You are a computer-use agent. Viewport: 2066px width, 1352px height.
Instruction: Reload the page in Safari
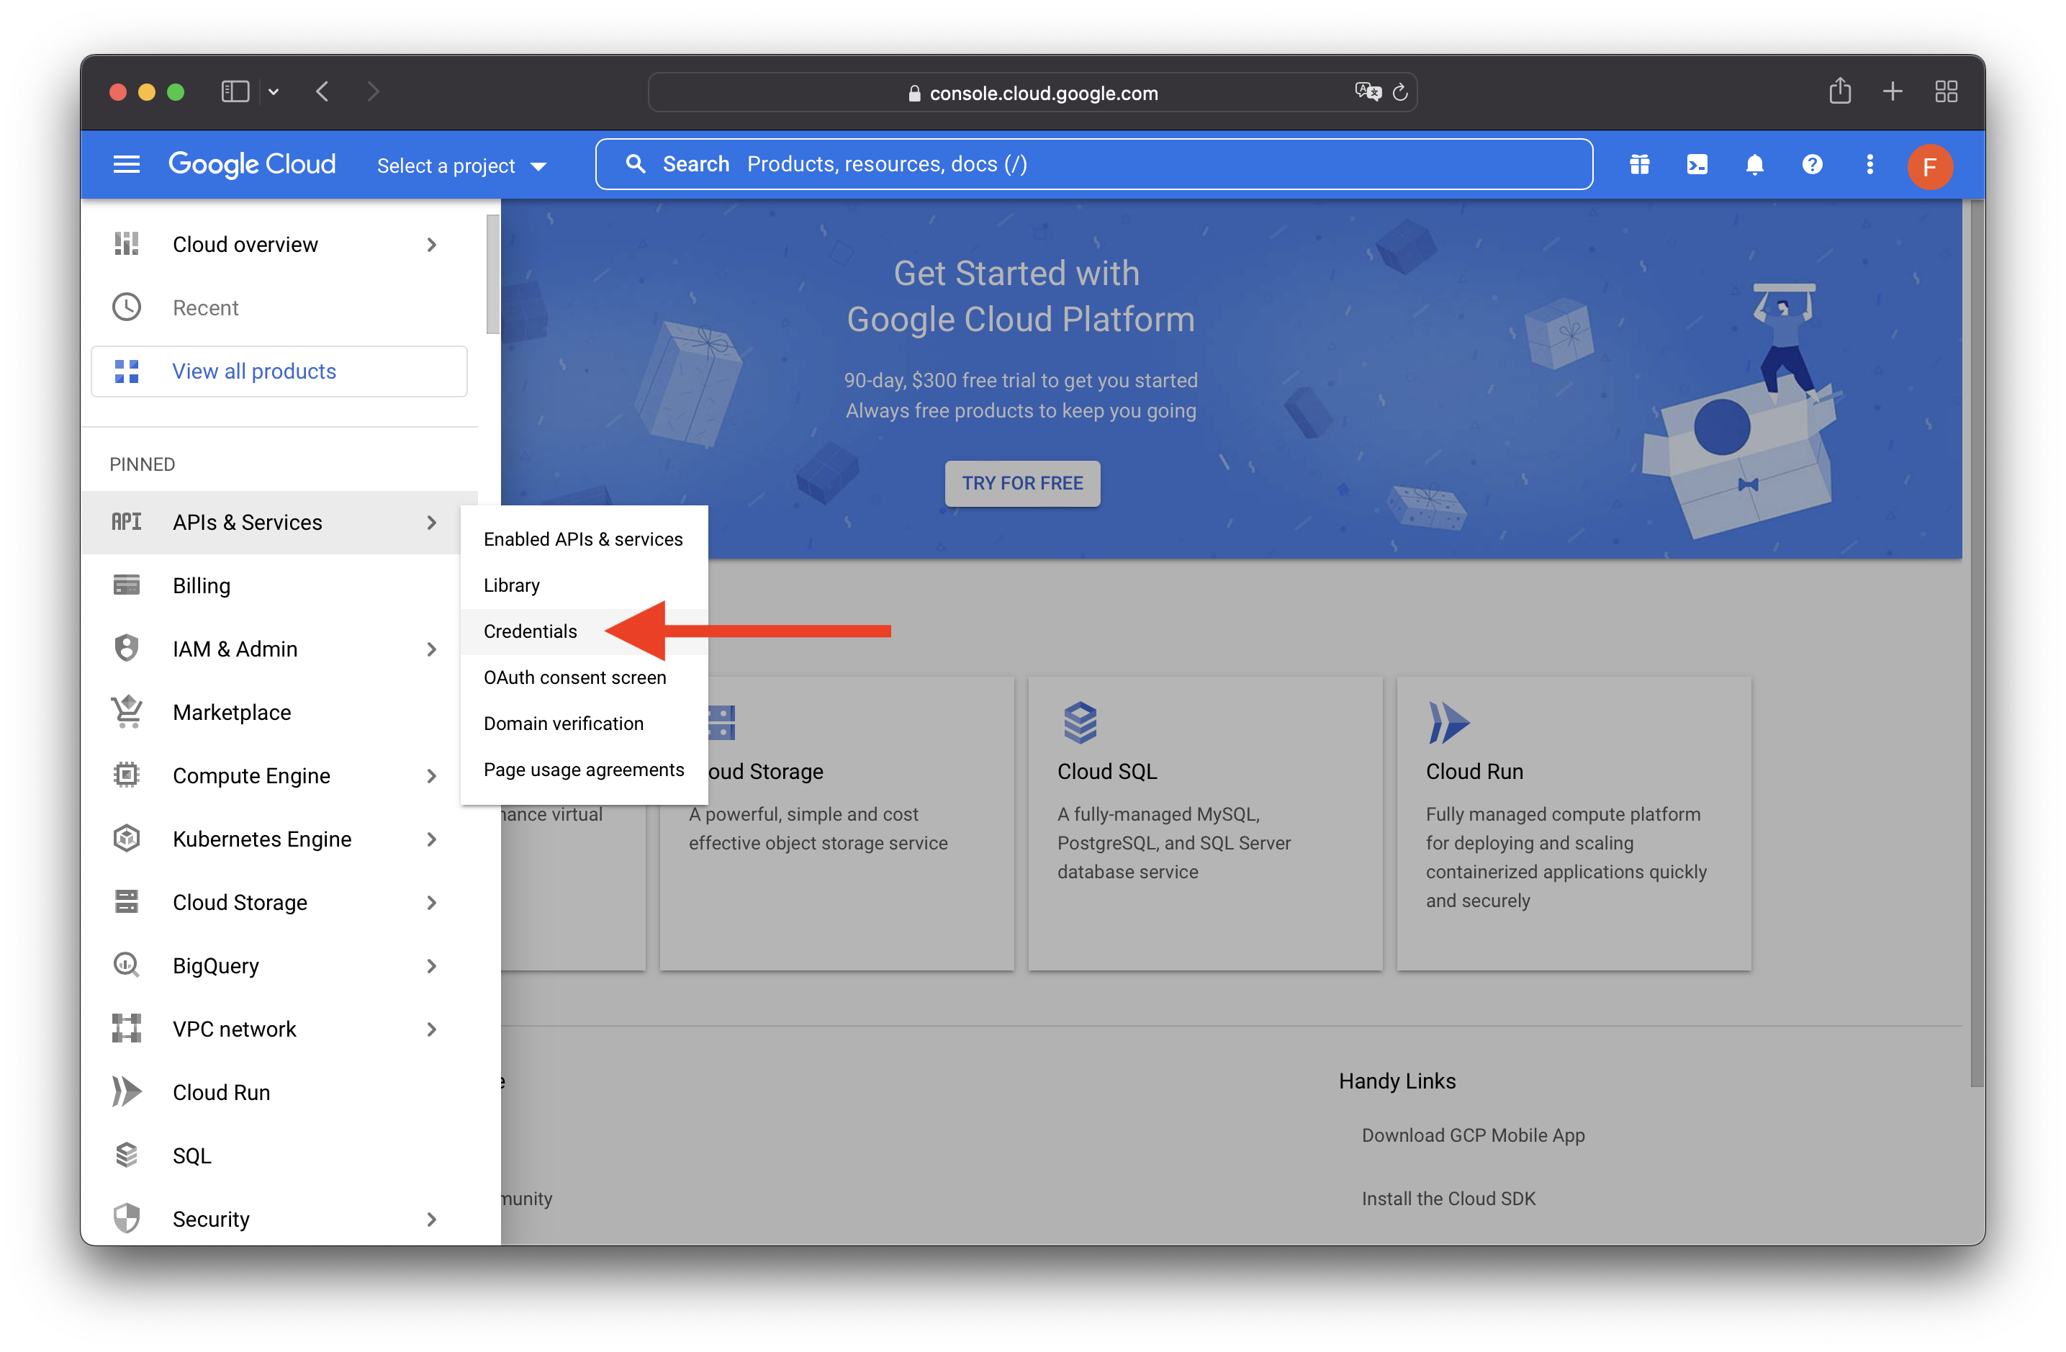tap(1400, 92)
